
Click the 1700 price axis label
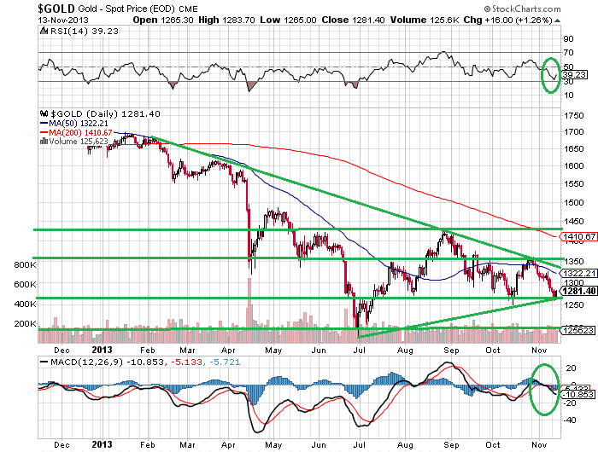click(573, 132)
